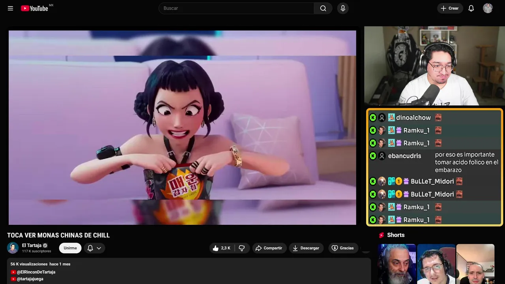
Task: Click the magnifying glass search button
Action: [323, 8]
